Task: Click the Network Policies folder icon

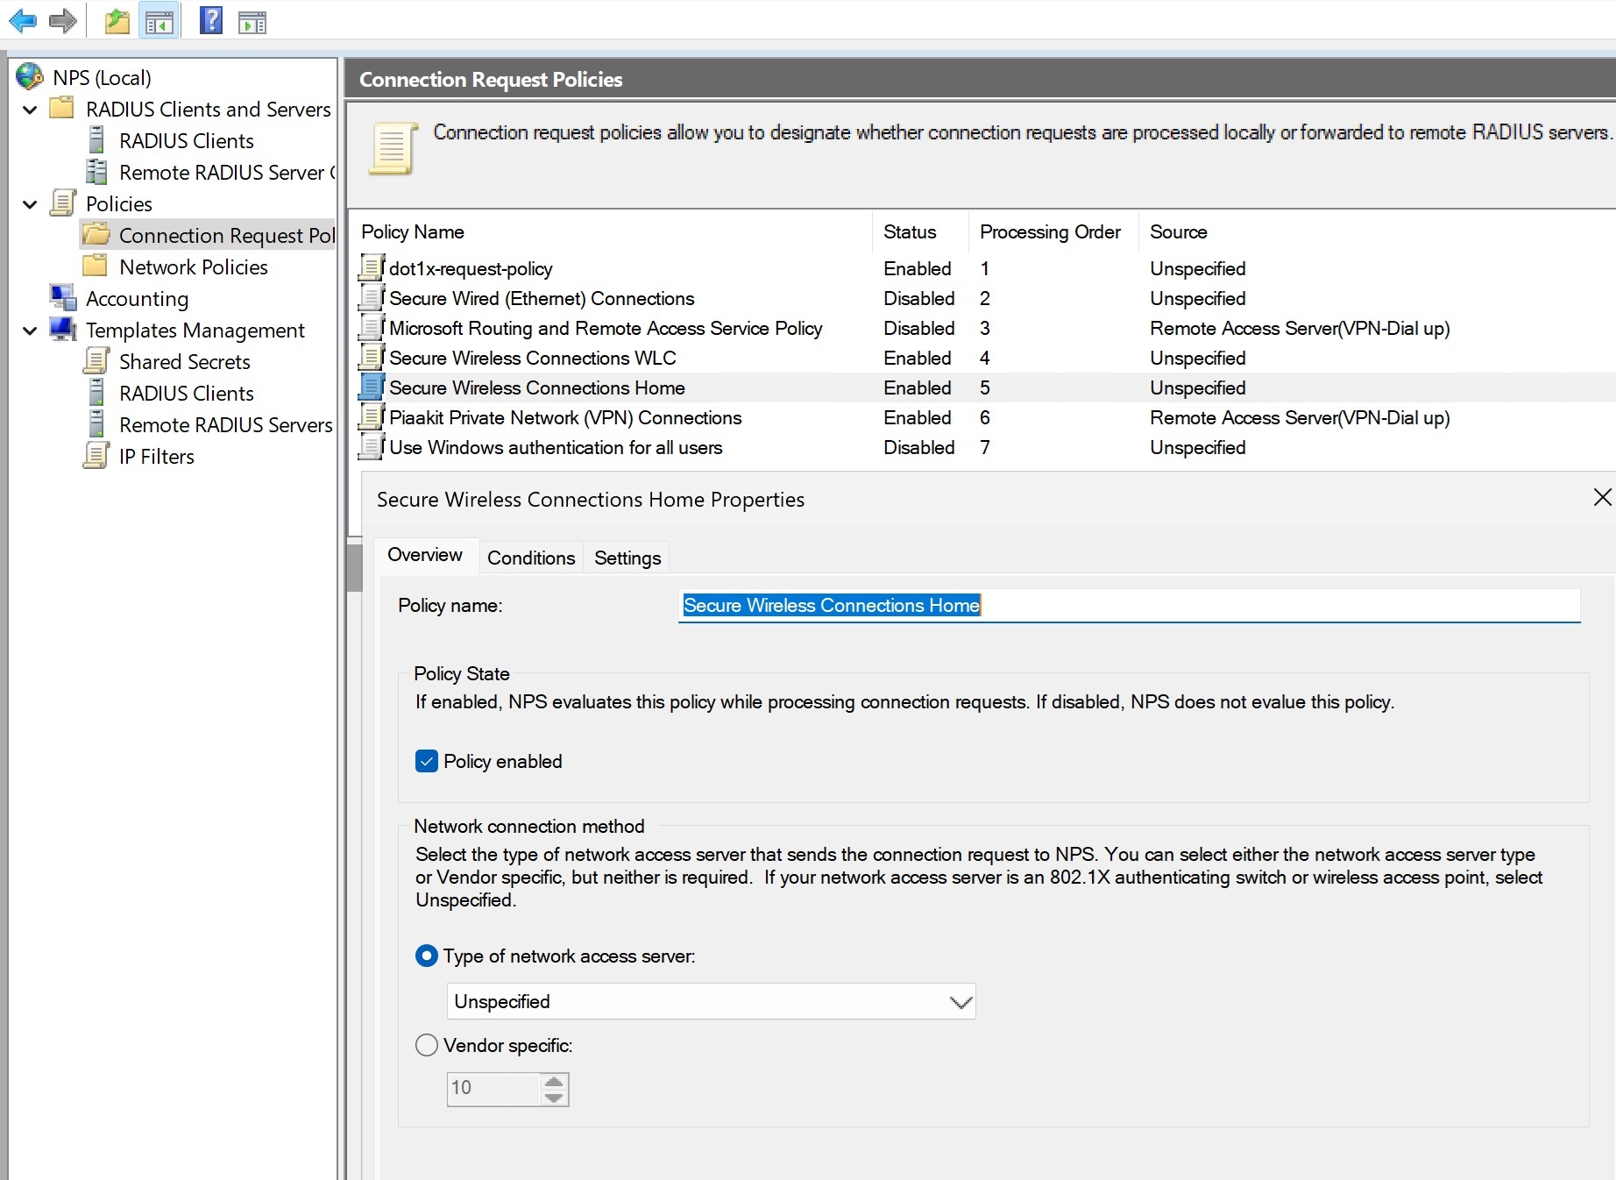Action: pos(95,266)
